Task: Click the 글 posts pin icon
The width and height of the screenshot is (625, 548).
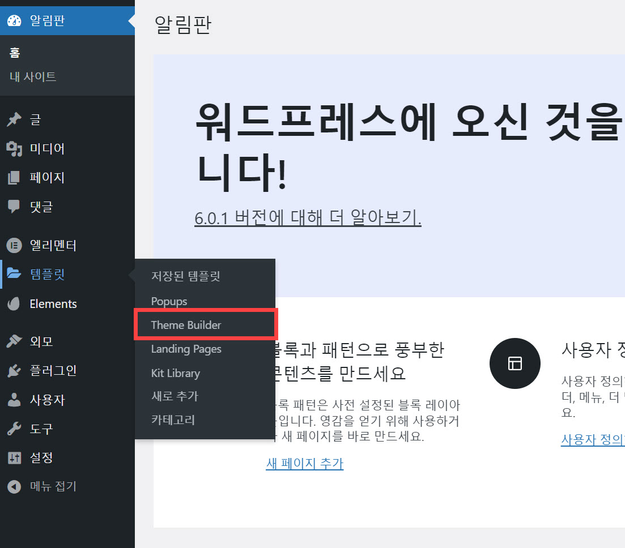Action: tap(14, 119)
